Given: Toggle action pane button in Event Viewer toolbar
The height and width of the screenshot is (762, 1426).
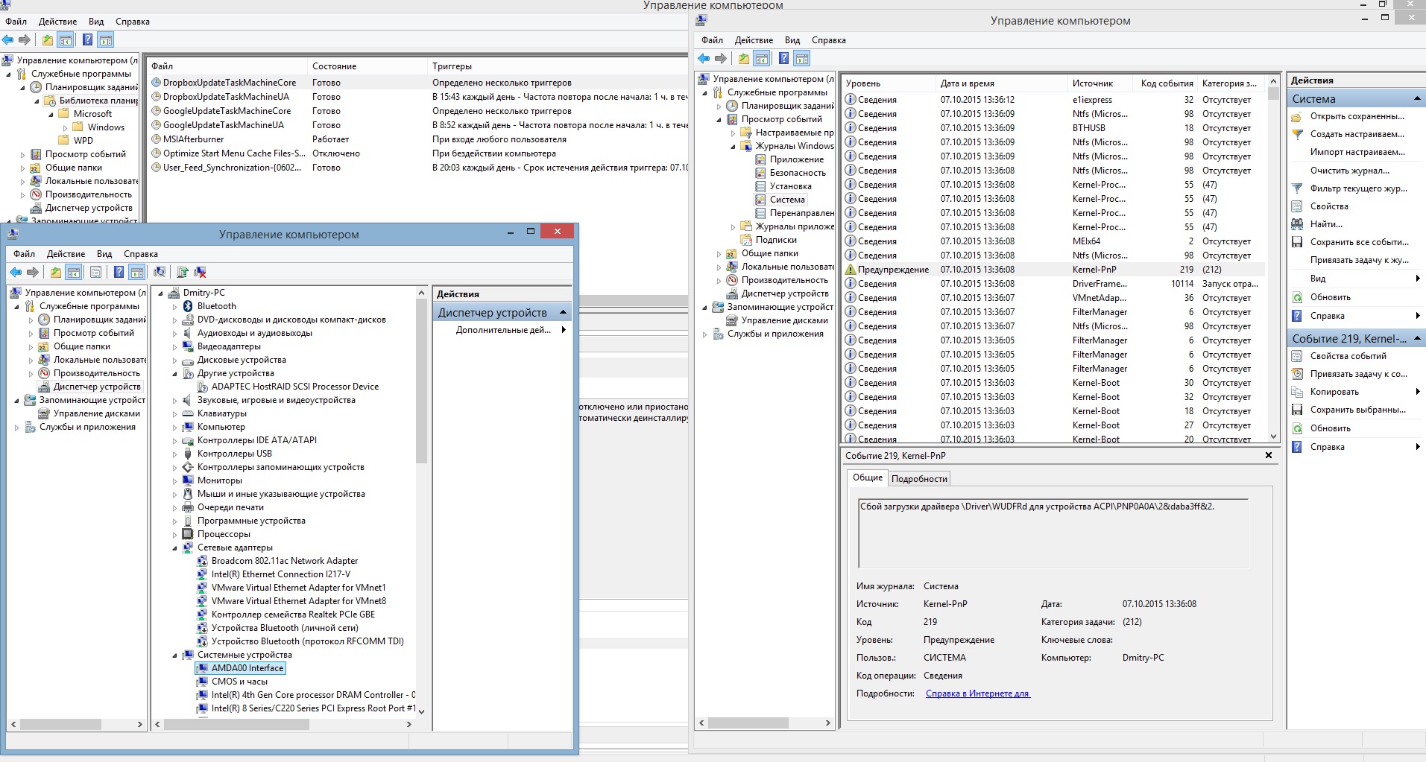Looking at the screenshot, I should 802,59.
